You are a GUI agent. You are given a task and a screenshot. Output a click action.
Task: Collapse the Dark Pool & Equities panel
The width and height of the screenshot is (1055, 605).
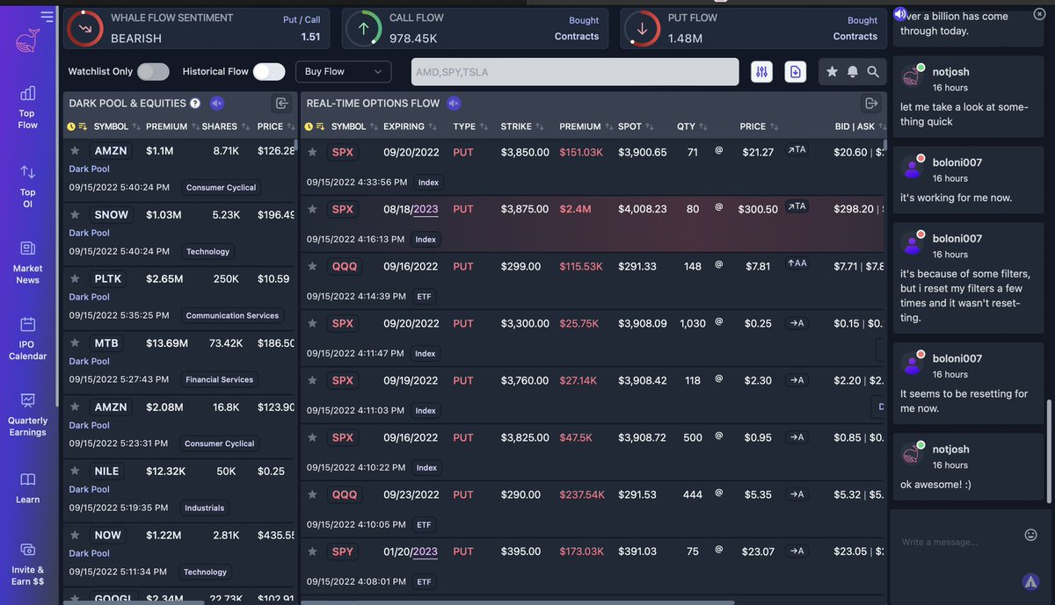281,104
